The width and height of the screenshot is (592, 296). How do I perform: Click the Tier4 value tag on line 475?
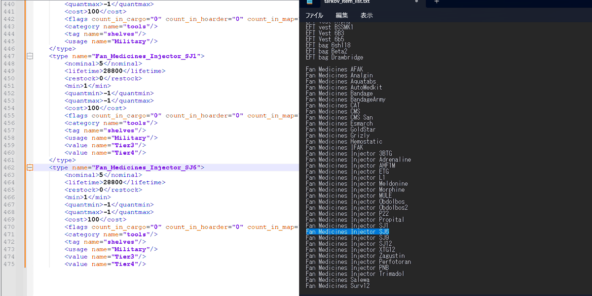point(105,264)
